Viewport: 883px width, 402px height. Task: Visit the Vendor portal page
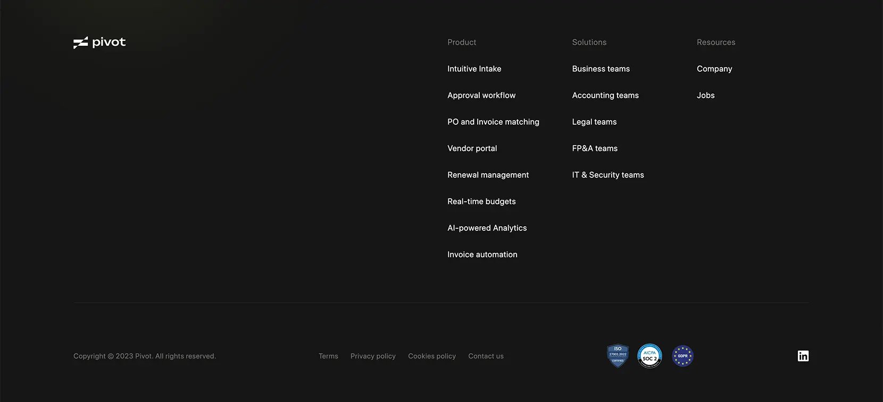(472, 148)
